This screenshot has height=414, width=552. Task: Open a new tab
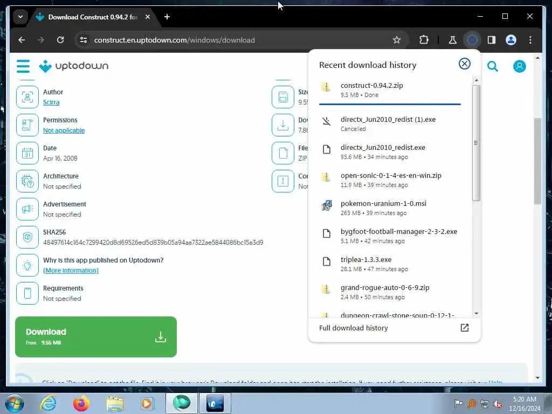click(x=167, y=17)
